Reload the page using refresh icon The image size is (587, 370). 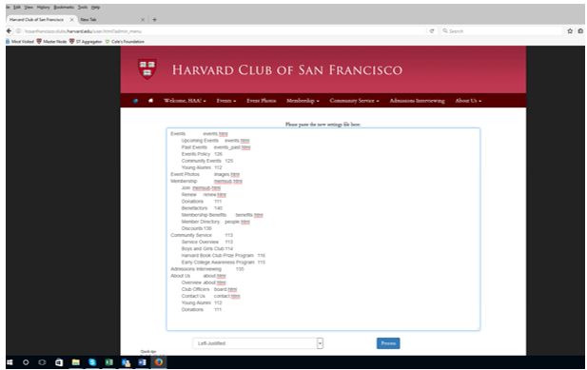click(x=432, y=31)
